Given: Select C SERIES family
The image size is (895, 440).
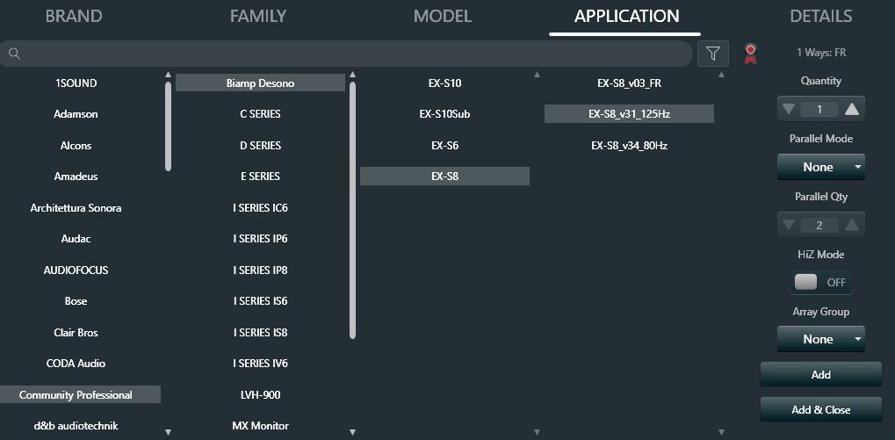Looking at the screenshot, I should (x=260, y=114).
